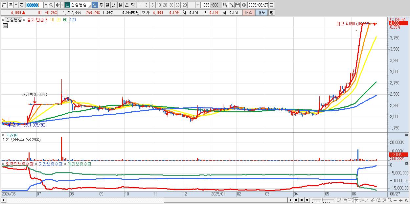
Task: Zoom in chart with plus icon
Action: 401,200
